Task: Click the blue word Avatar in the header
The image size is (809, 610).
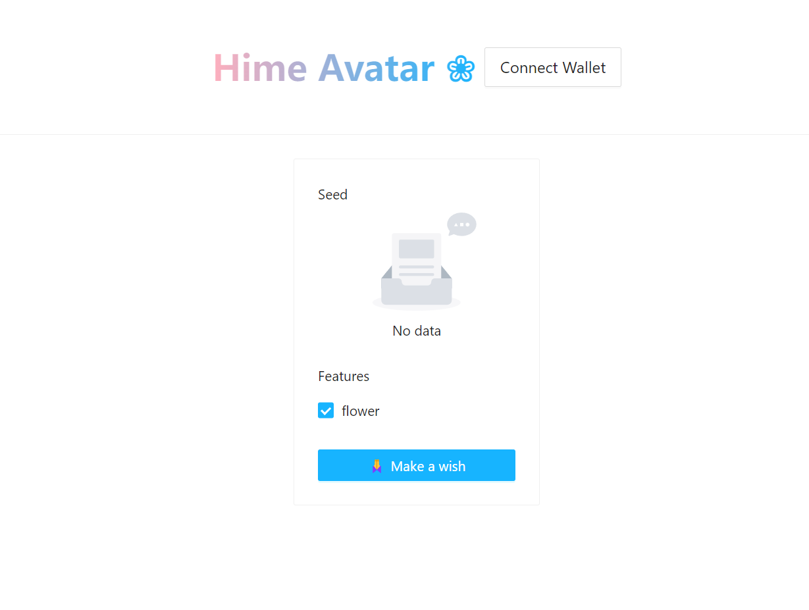Action: [x=377, y=67]
